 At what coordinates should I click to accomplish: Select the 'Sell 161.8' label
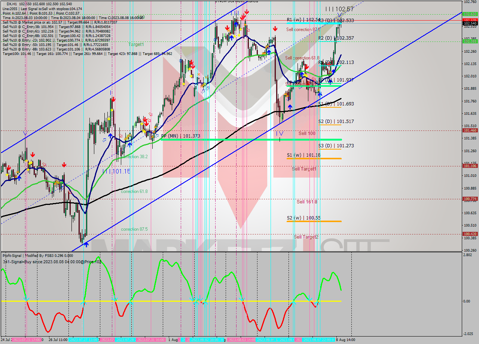307,202
